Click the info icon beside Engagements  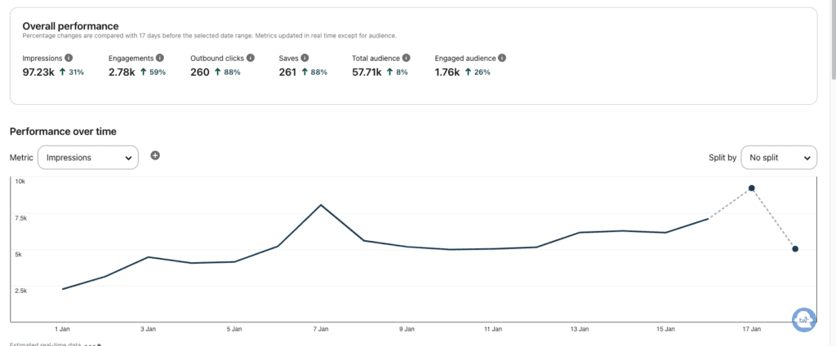pos(160,58)
